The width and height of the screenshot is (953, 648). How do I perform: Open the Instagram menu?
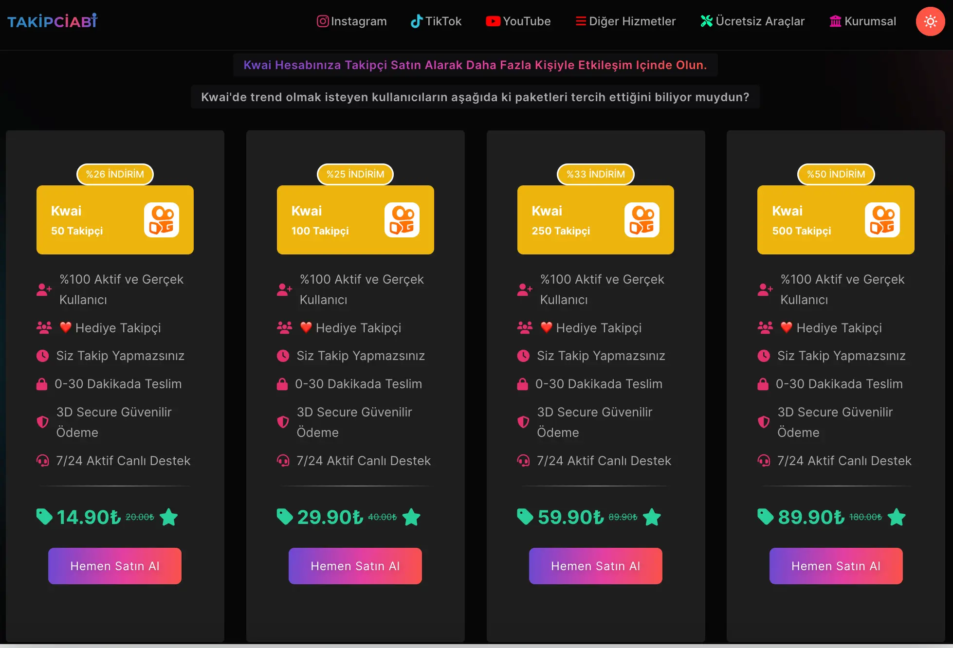pos(351,21)
